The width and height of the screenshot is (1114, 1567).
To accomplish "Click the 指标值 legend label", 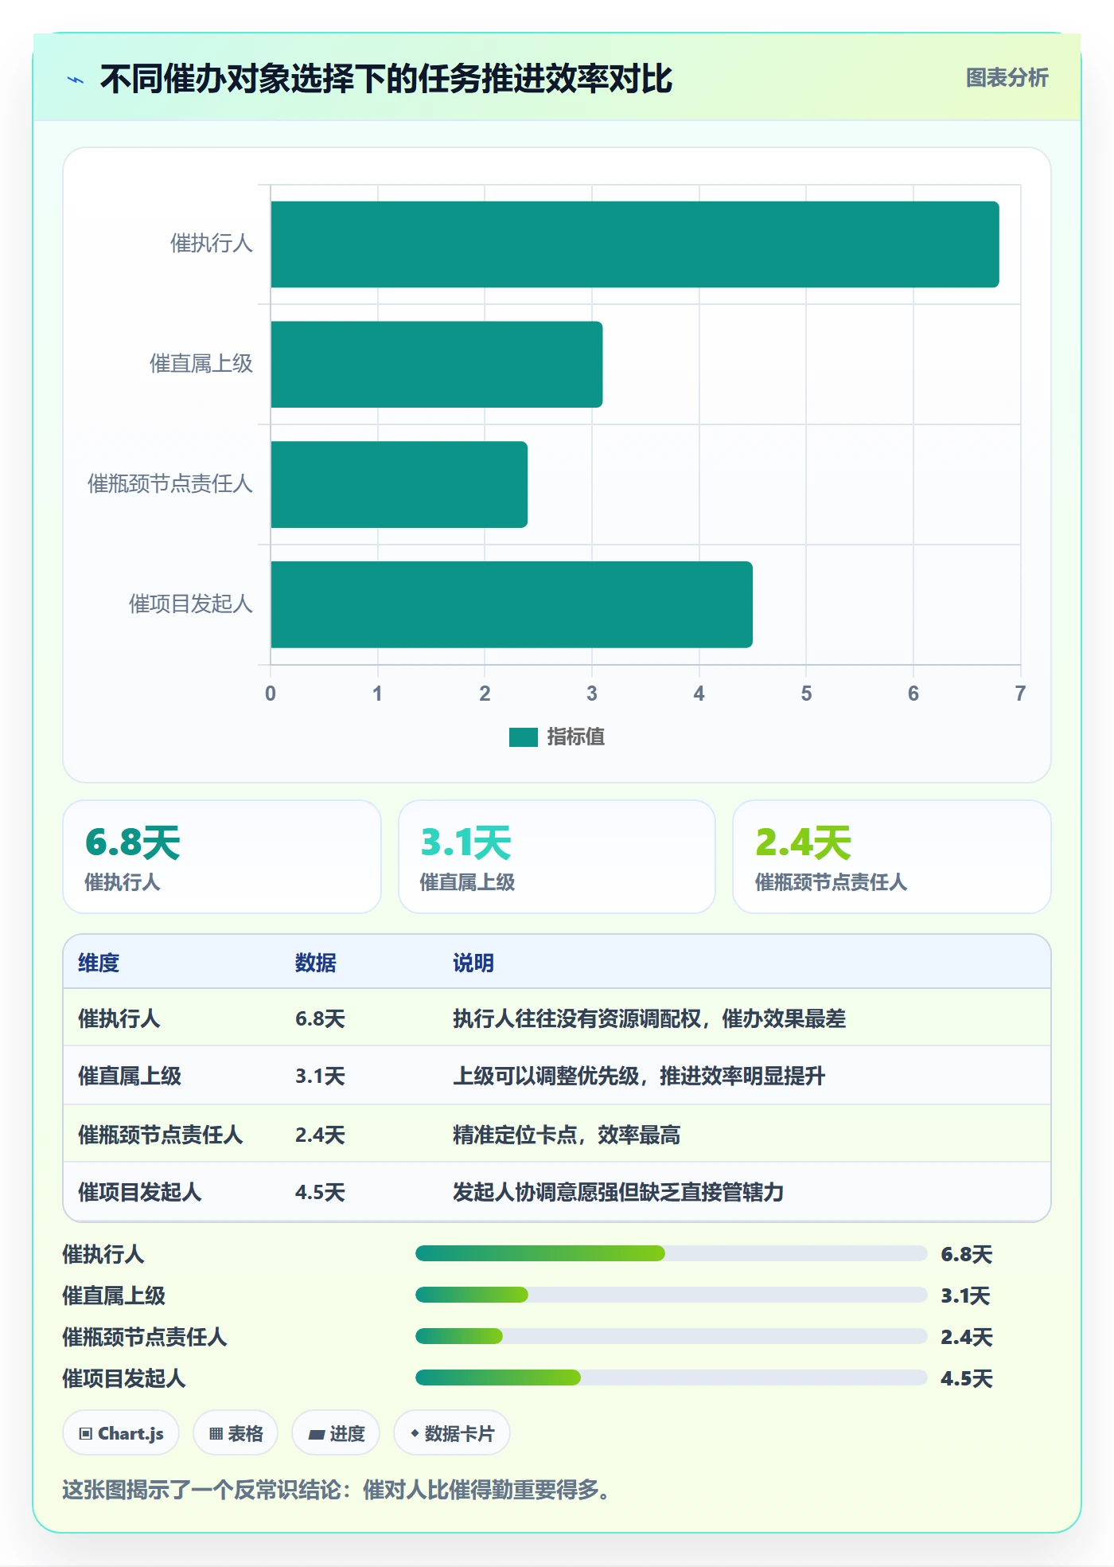I will click(x=576, y=737).
